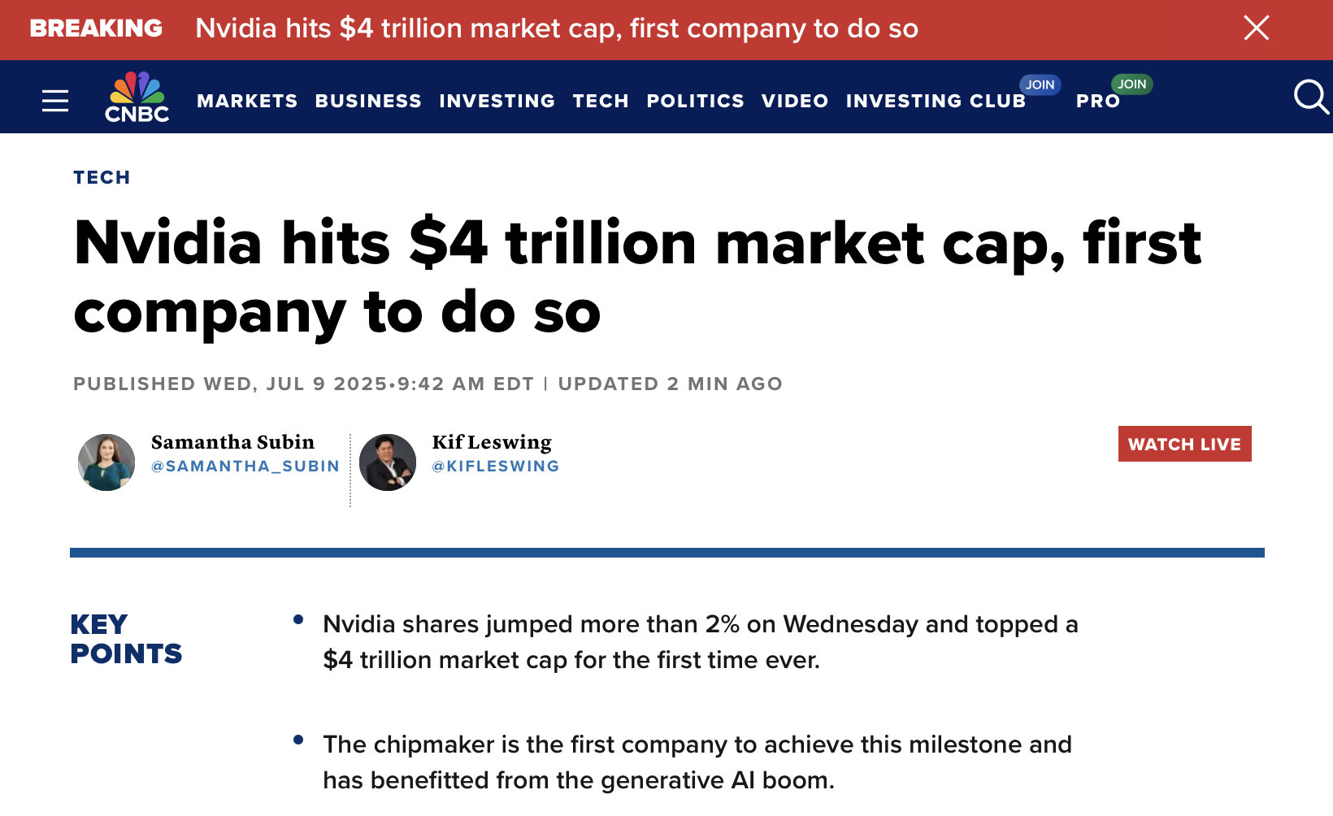This screenshot has height=816, width=1333.
Task: Go to the Video section
Action: click(795, 101)
